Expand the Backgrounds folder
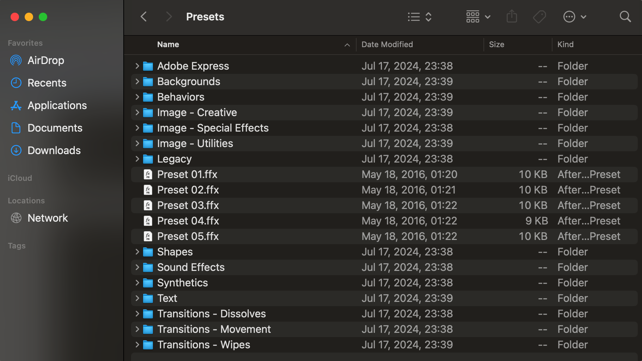 [137, 82]
